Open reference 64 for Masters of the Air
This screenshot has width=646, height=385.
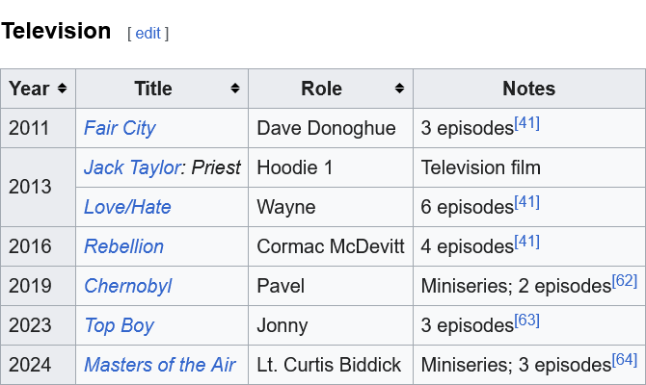625,359
